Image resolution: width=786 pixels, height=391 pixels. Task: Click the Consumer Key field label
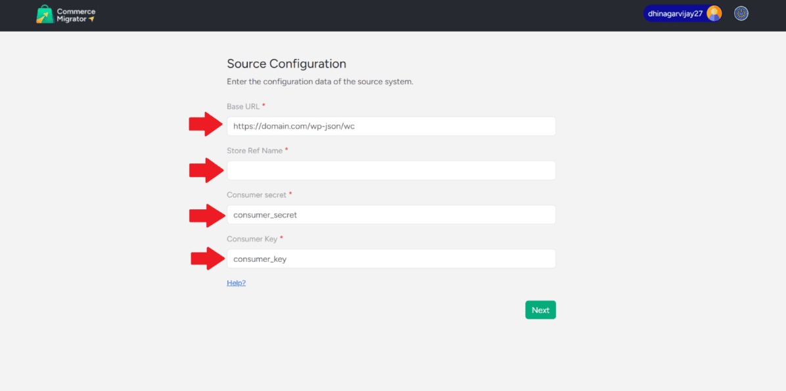(252, 239)
